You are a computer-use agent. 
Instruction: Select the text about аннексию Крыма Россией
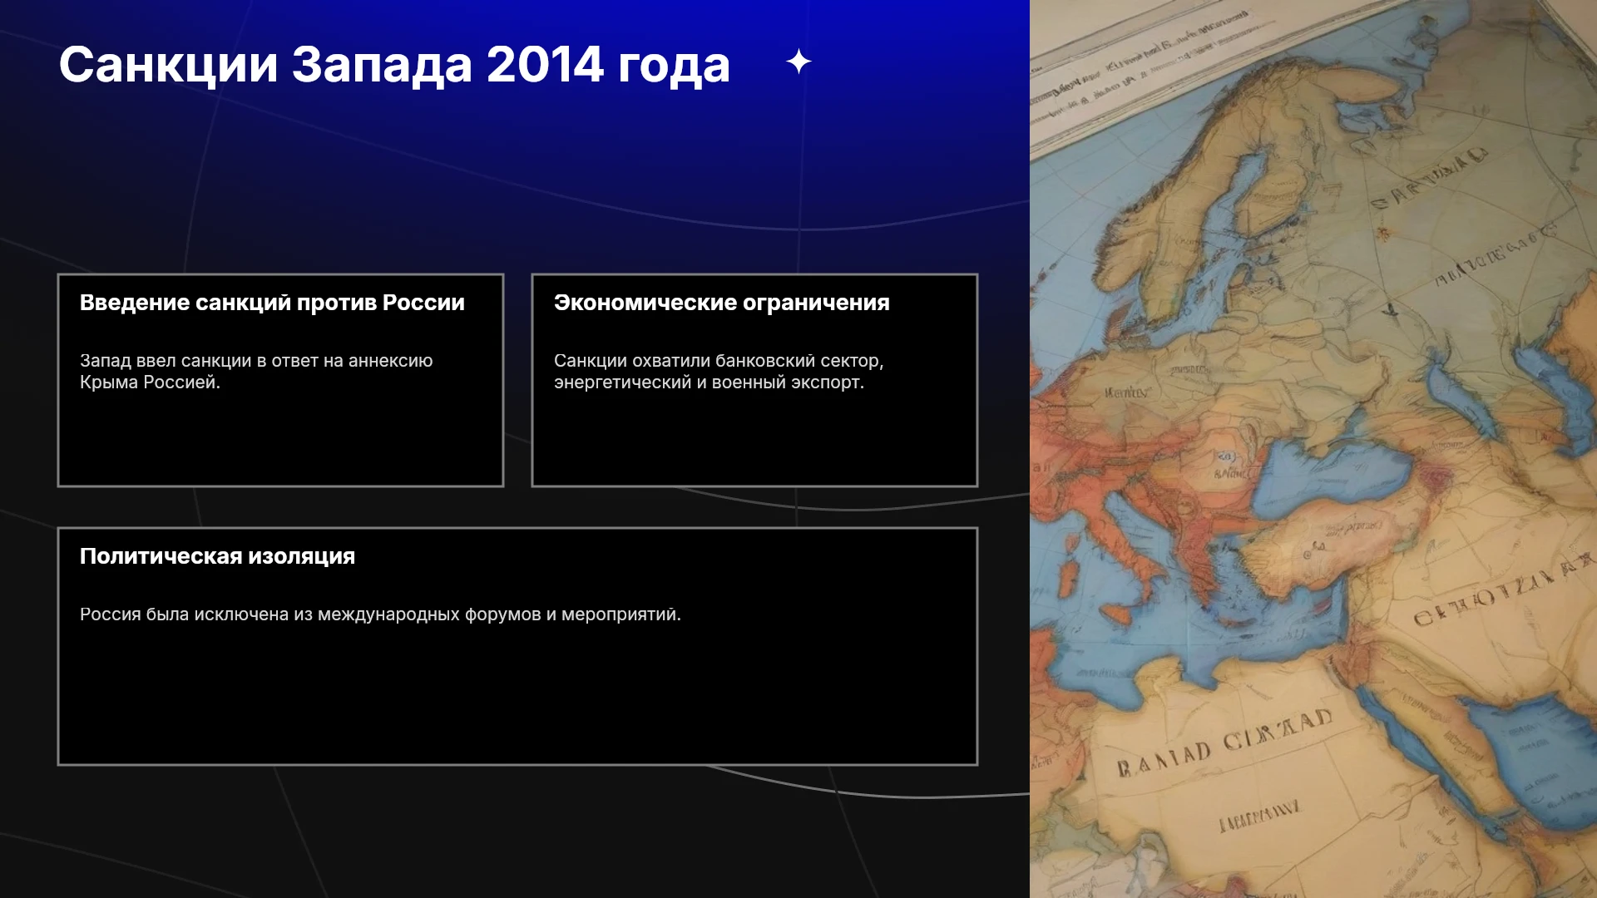[256, 372]
